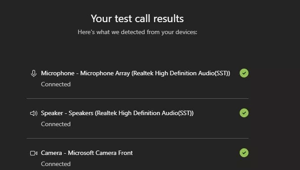Click the speaker icon

coord(34,113)
